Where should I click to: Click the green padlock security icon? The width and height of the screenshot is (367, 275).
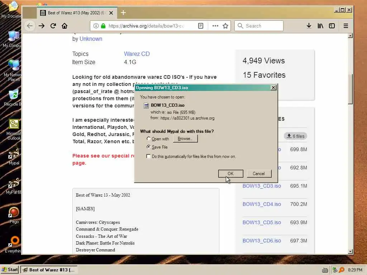click(x=103, y=26)
